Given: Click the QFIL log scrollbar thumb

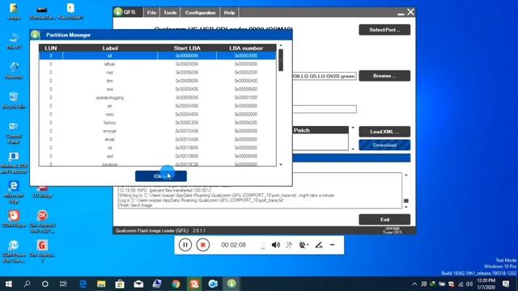Looking at the screenshot, I should click(x=406, y=200).
